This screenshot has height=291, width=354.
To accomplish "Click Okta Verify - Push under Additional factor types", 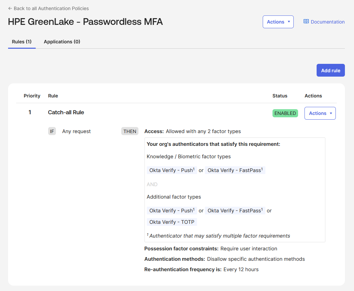I will [x=172, y=211].
